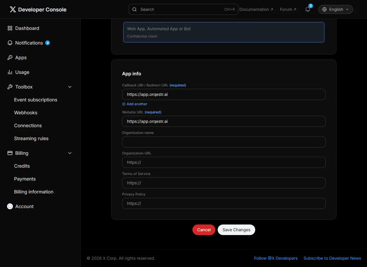Click the Website URL input field
This screenshot has height=267, width=367.
click(224, 121)
